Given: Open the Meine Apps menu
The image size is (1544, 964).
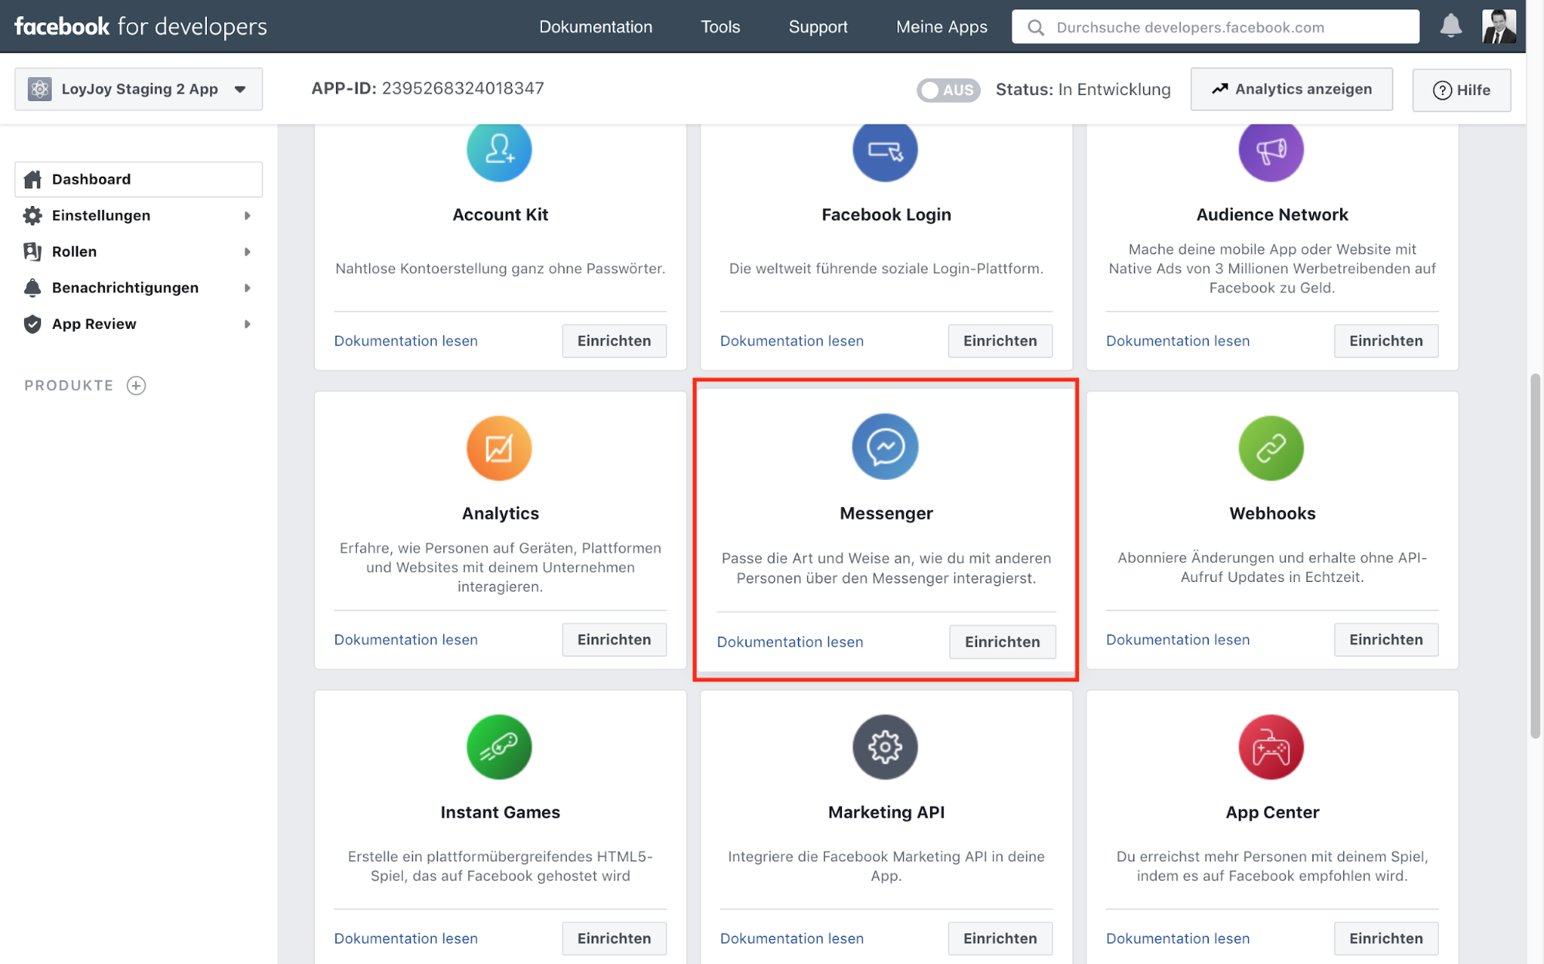Looking at the screenshot, I should [942, 27].
